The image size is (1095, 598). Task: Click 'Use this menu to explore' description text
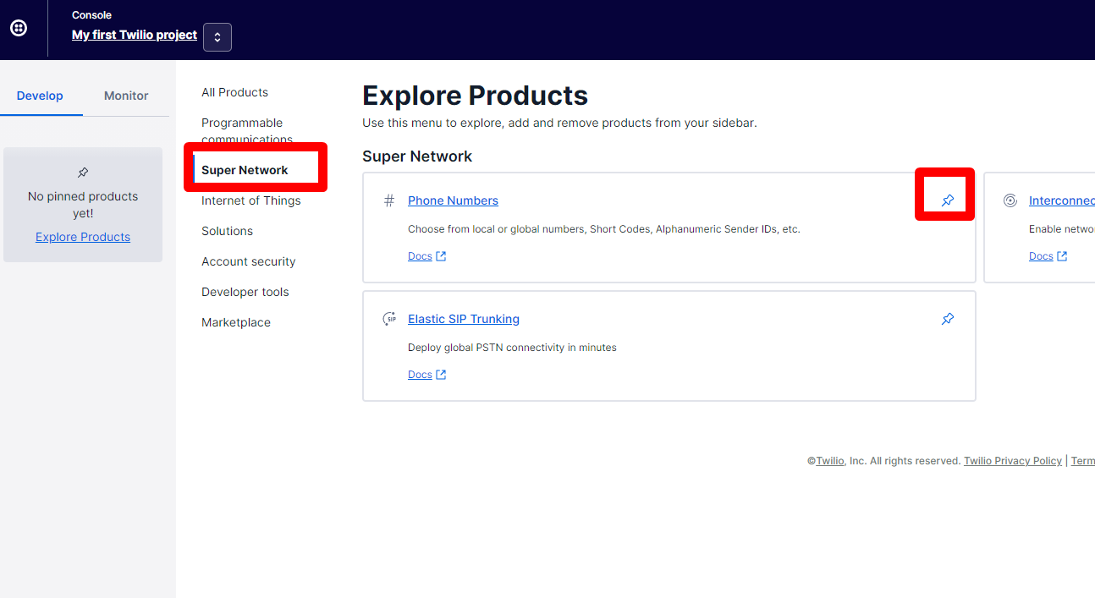pos(559,123)
